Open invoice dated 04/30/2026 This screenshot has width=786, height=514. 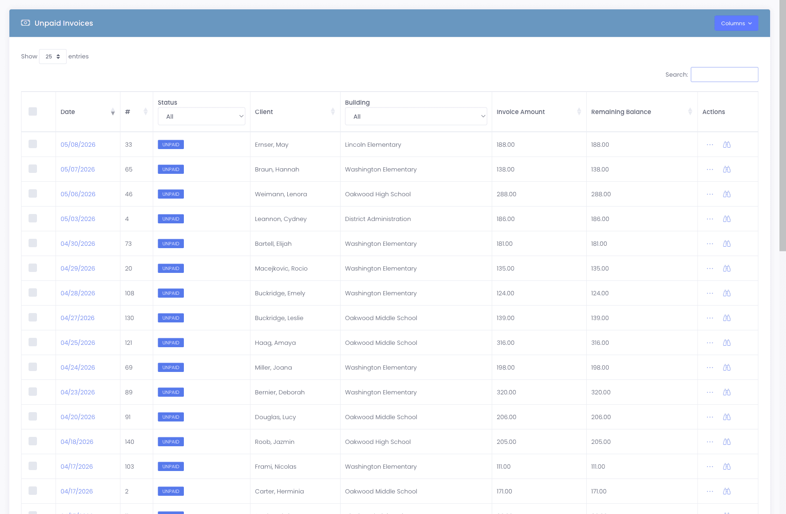click(x=78, y=244)
